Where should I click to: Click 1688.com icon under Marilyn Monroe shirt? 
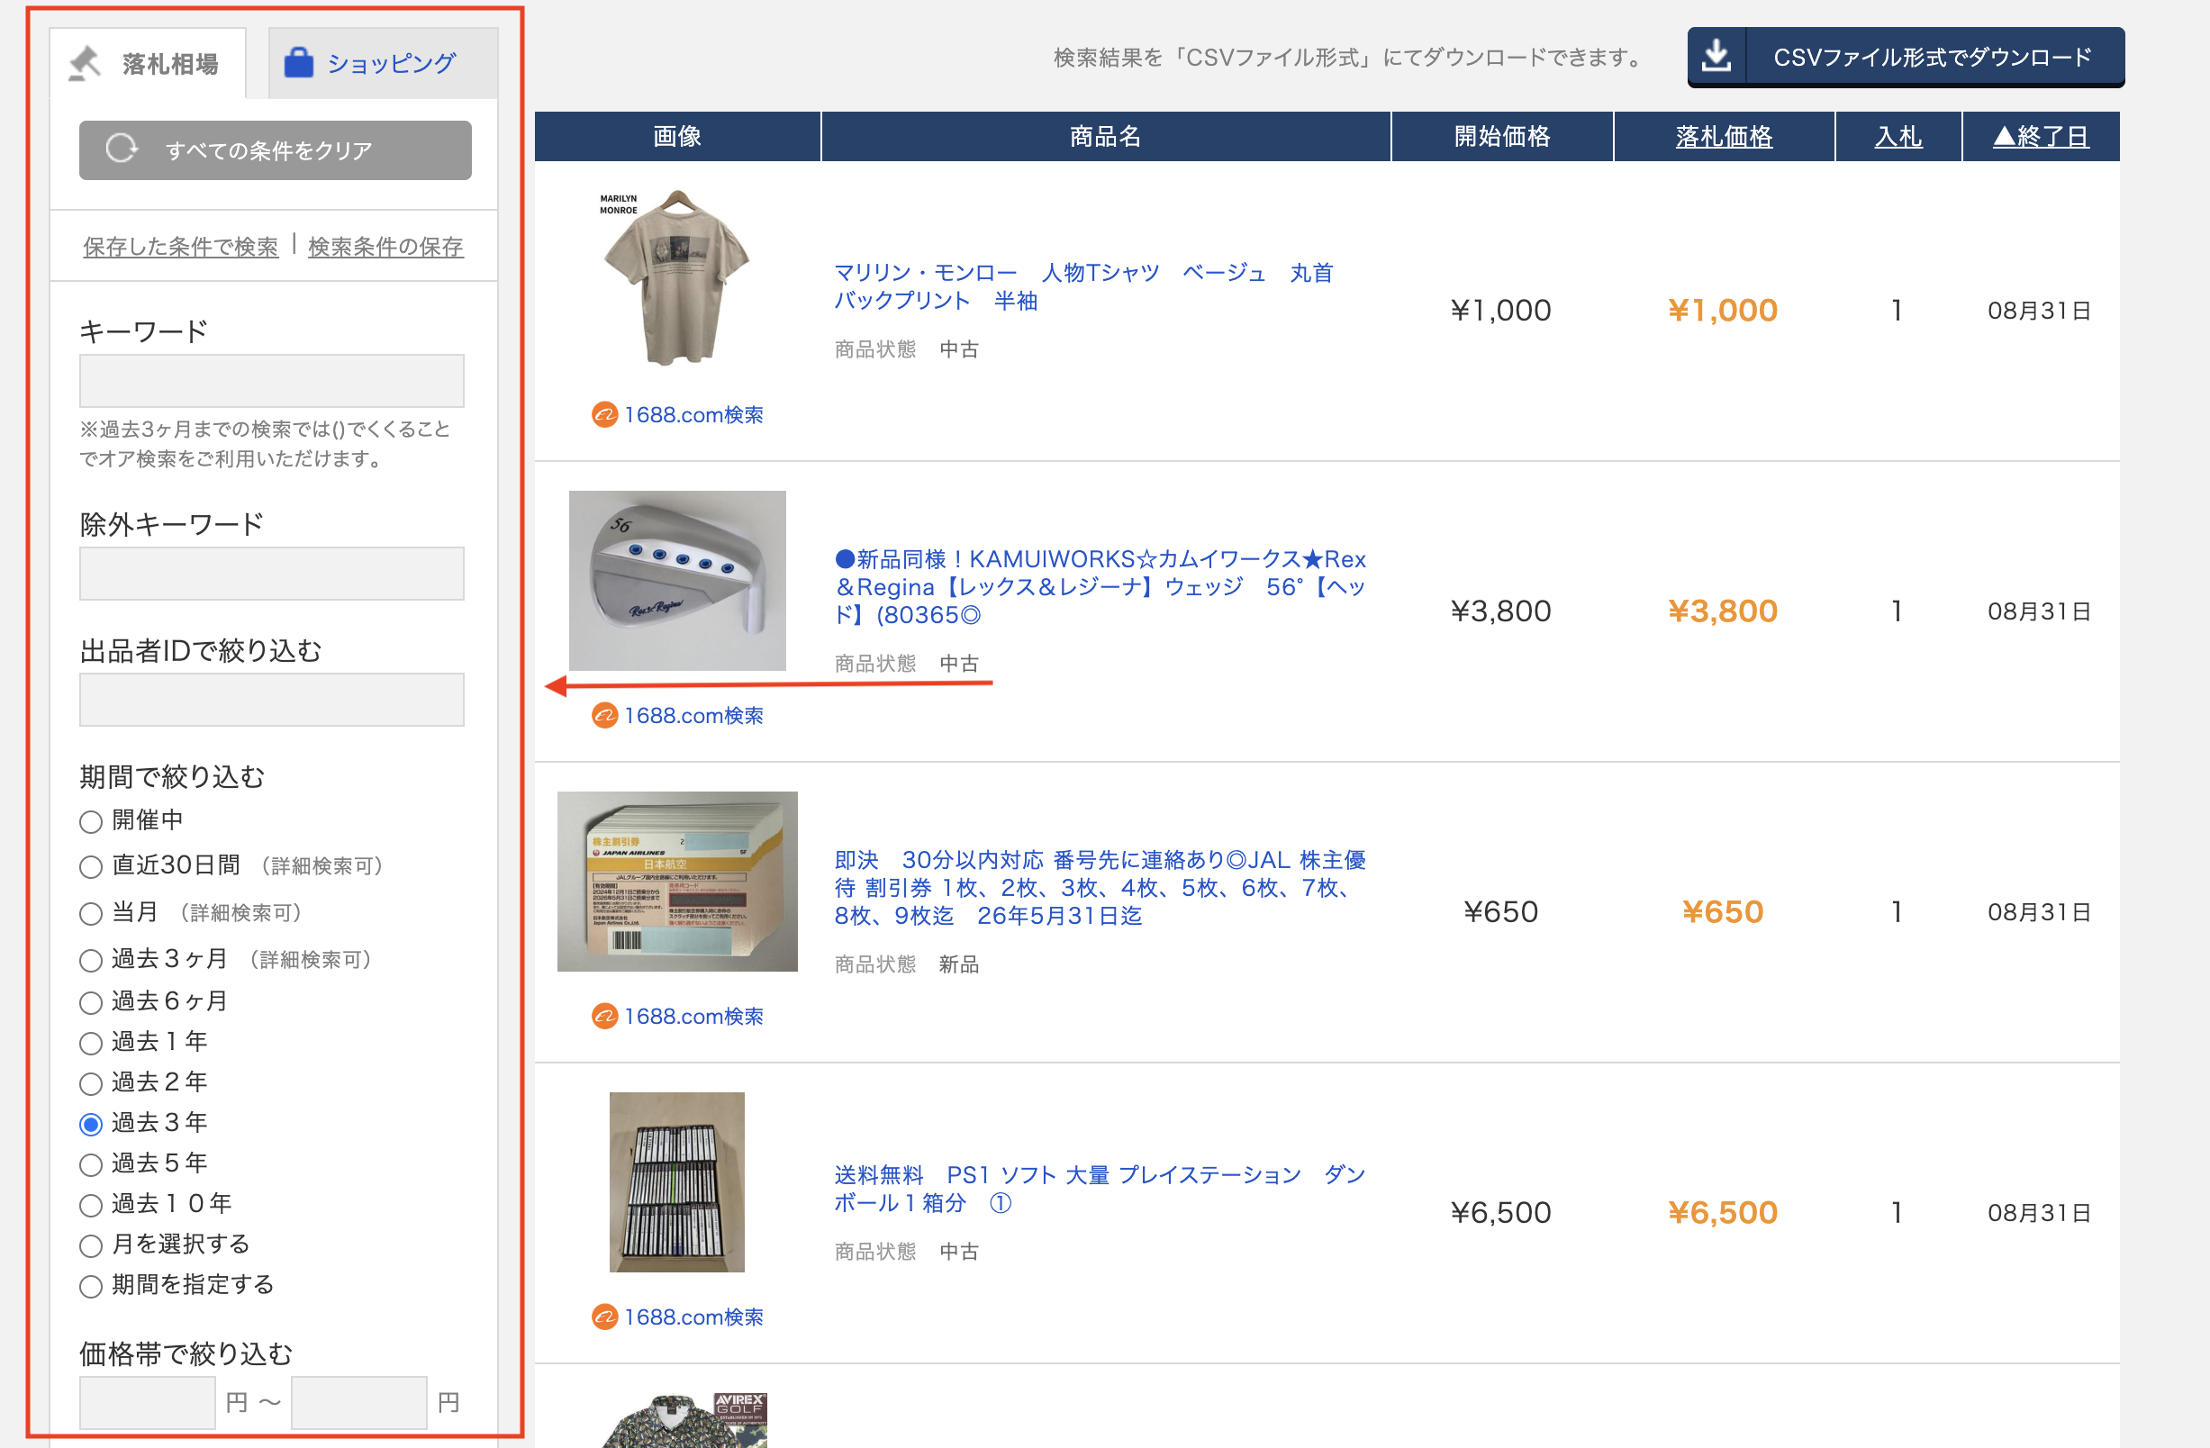[604, 415]
